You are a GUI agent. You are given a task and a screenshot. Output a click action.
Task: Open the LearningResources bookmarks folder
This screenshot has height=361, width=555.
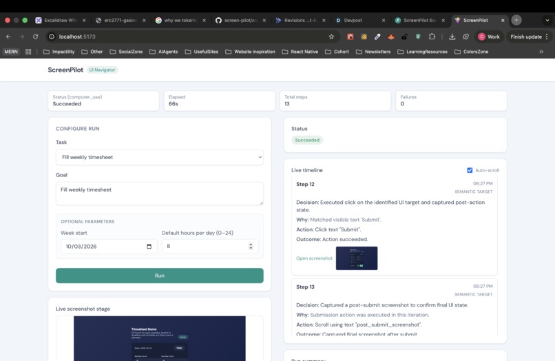click(422, 52)
